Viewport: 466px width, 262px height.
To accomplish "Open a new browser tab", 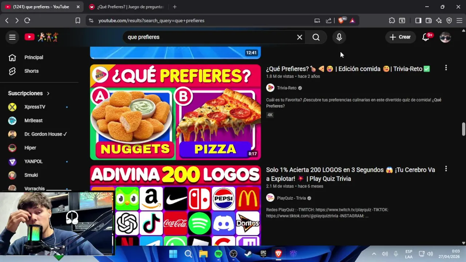I will [x=175, y=7].
